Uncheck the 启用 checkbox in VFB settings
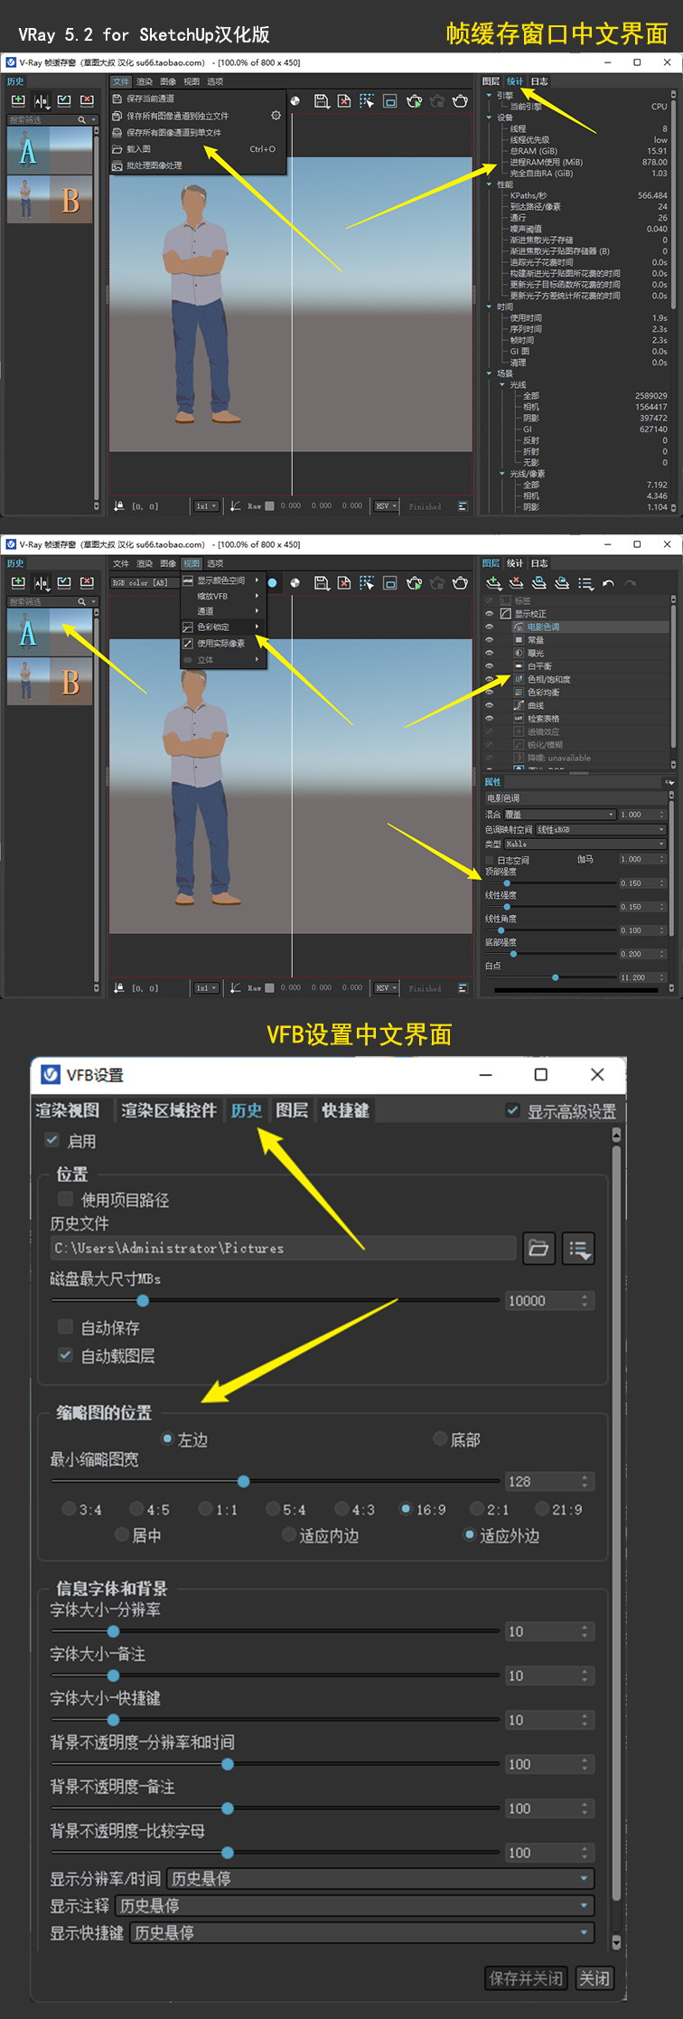683x2019 pixels. [x=52, y=1140]
